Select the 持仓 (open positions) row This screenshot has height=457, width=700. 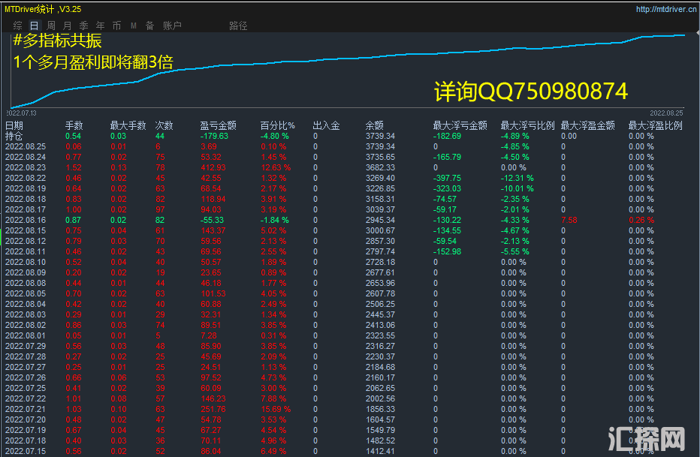click(x=14, y=136)
